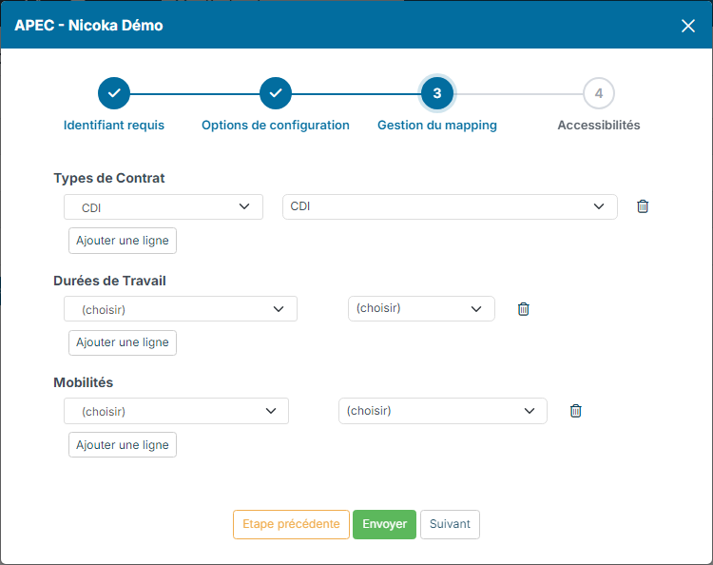Add a line under Durées de Travail

(123, 342)
